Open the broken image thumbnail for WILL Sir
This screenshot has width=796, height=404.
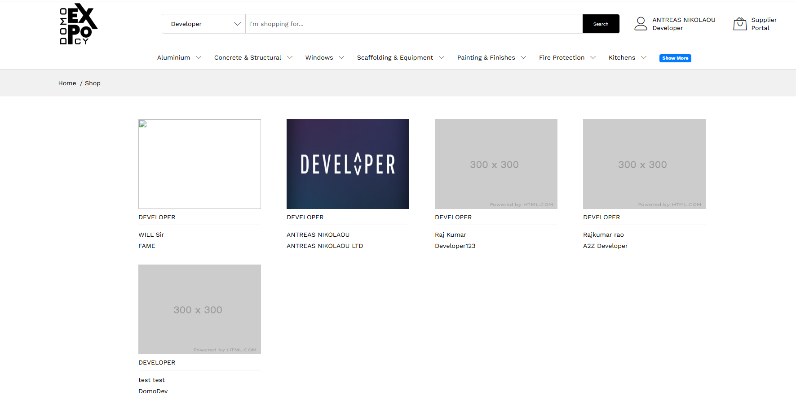(199, 164)
